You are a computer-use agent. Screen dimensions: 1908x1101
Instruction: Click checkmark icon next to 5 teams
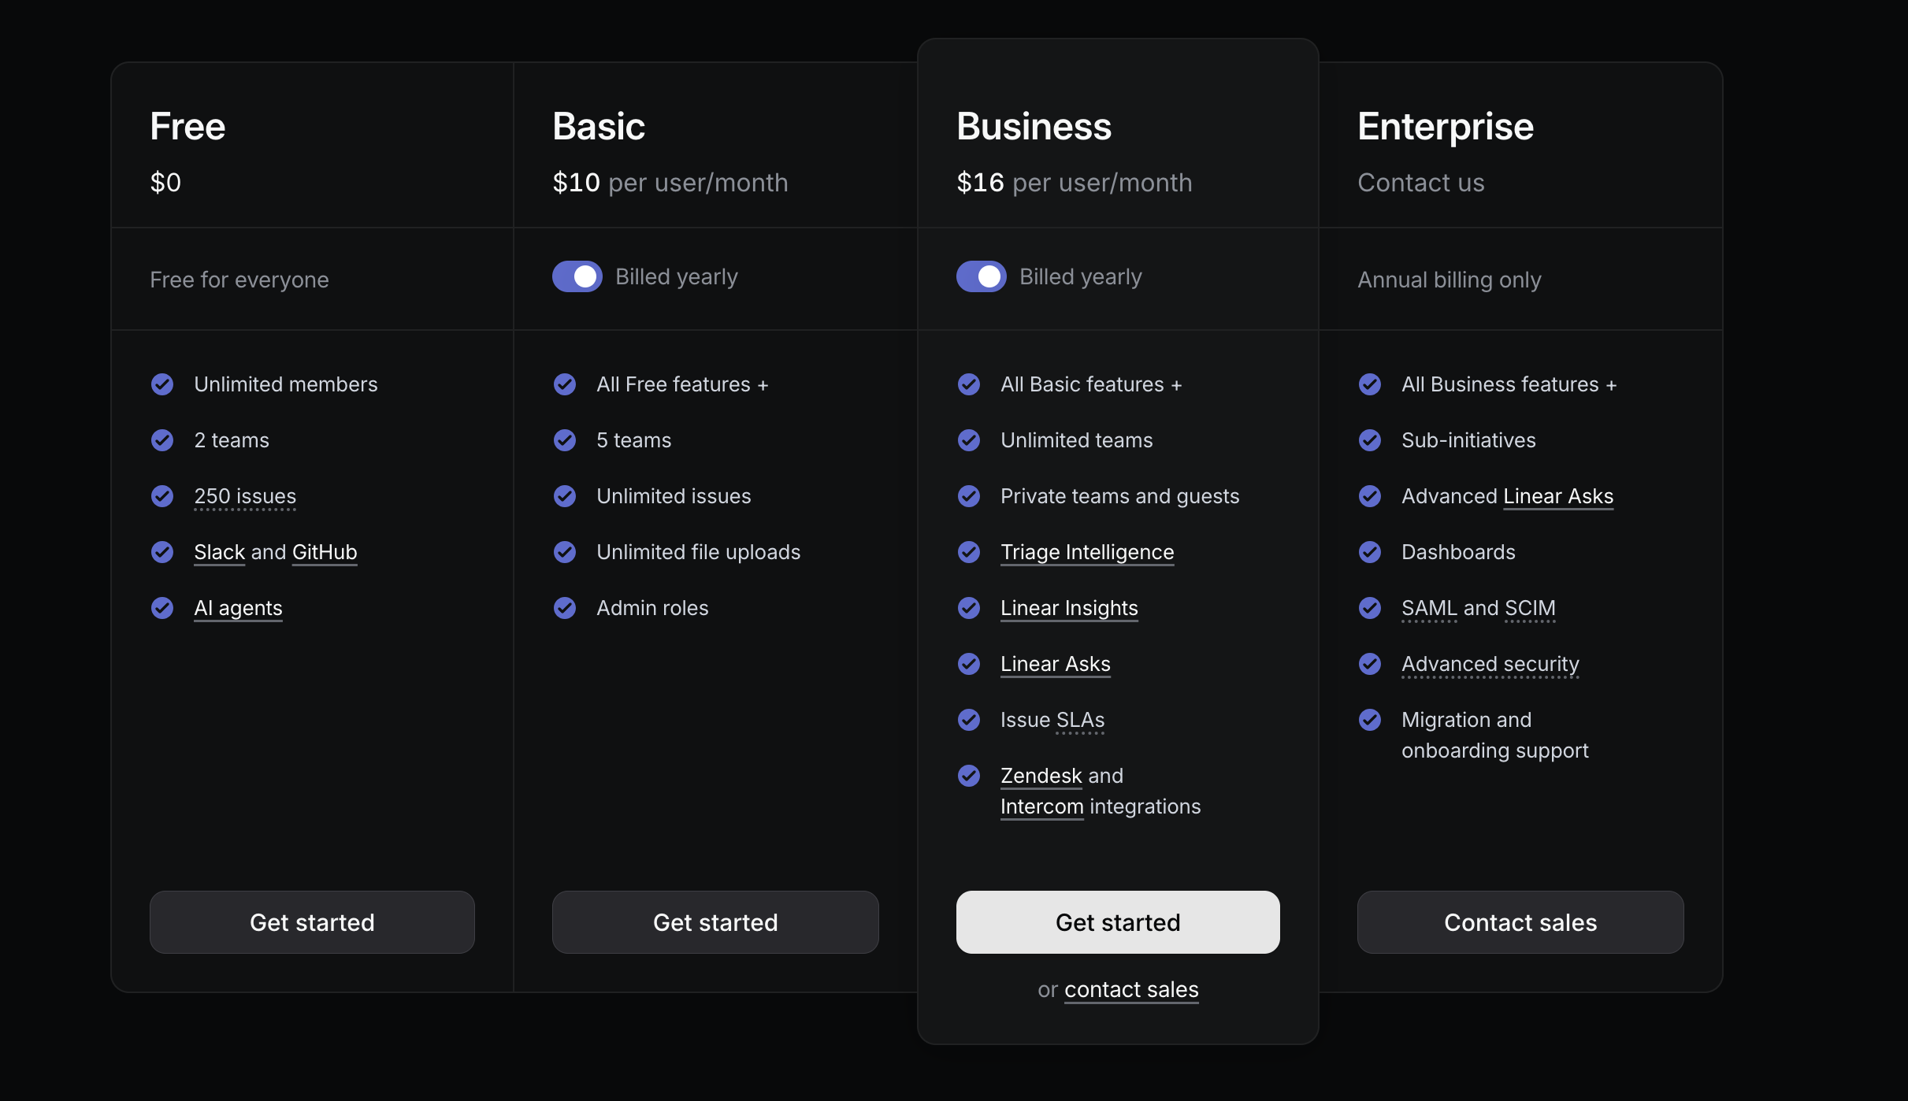(565, 440)
